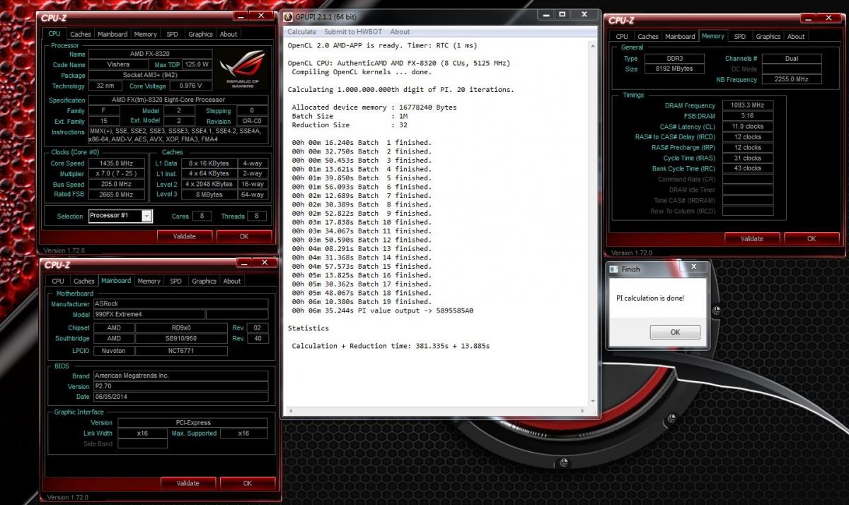The width and height of the screenshot is (849, 505).
Task: Click the DRAM Frequency value 1093.3 MHz
Action: coord(747,105)
